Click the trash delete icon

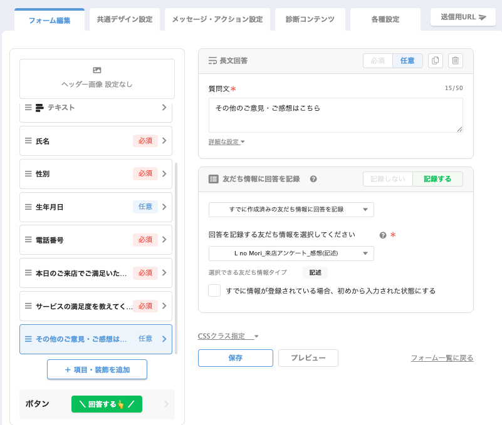click(456, 61)
